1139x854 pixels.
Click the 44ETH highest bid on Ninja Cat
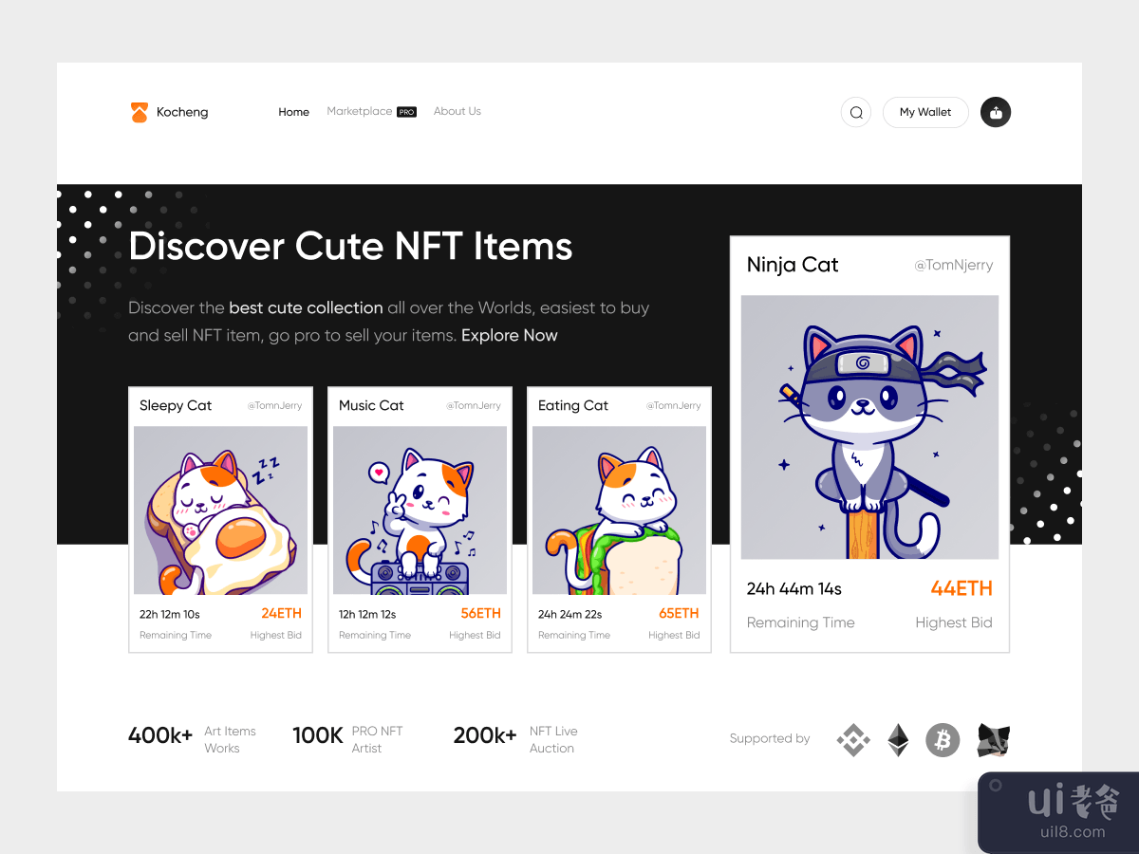click(962, 588)
